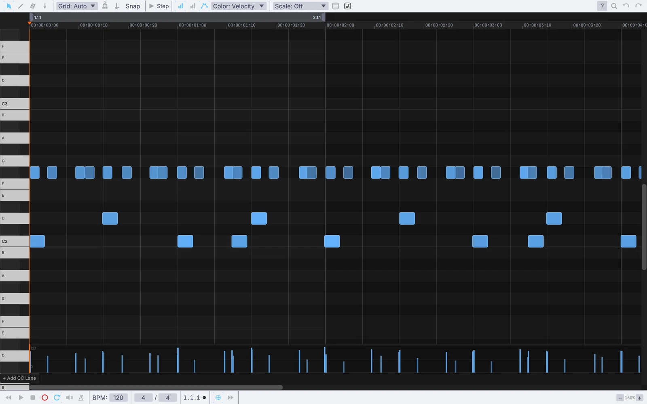The width and height of the screenshot is (647, 404).
Task: Select the pencil draw tool
Action: tap(21, 6)
